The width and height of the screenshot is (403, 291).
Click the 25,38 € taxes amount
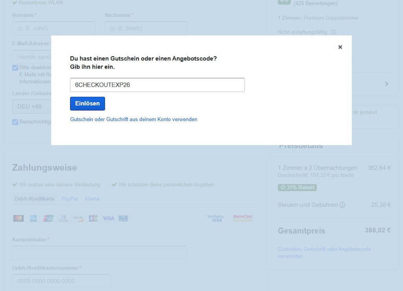[381, 205]
